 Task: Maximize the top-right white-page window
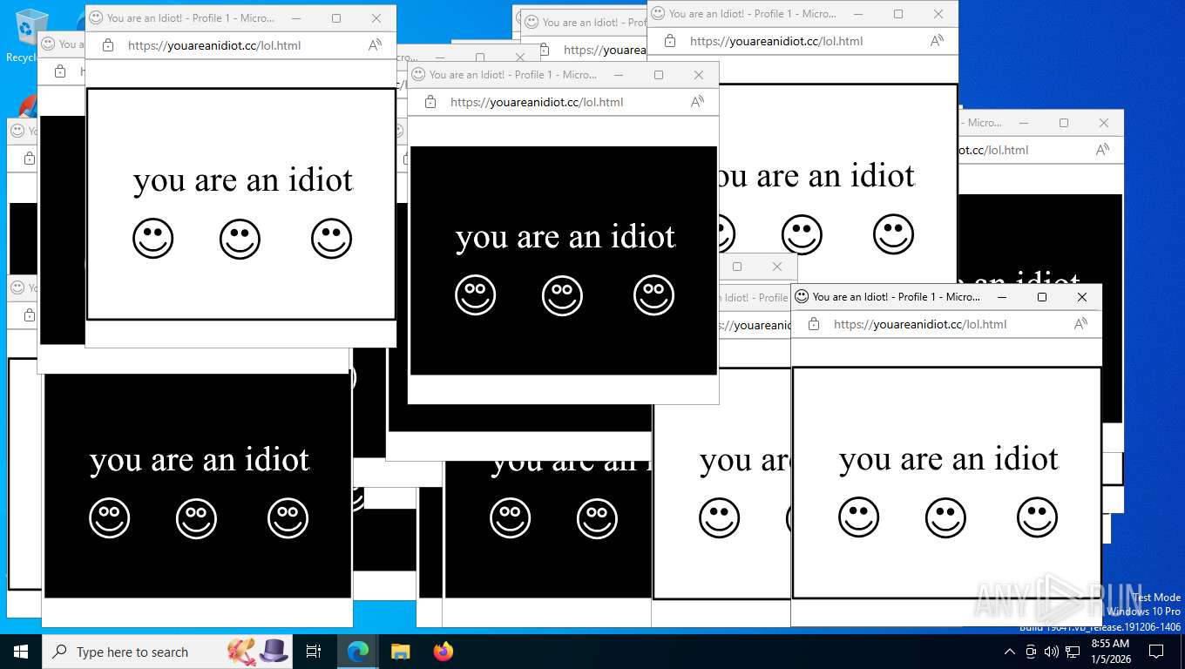[x=898, y=14]
